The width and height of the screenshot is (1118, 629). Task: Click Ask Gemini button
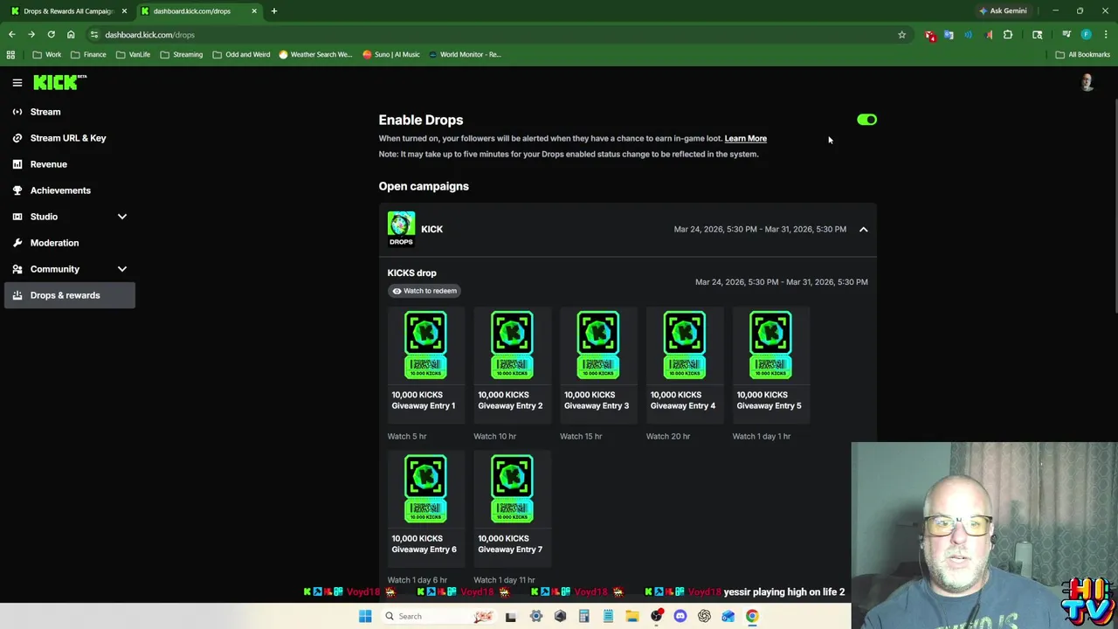(x=1003, y=10)
